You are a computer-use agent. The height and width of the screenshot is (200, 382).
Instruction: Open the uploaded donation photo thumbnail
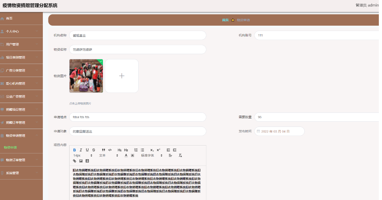86,76
